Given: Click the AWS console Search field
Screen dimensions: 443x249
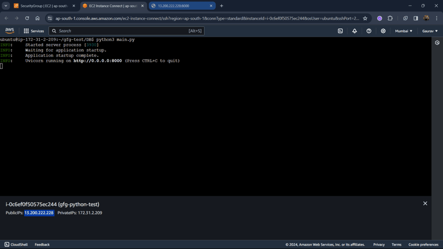Looking at the screenshot, I should [x=126, y=31].
